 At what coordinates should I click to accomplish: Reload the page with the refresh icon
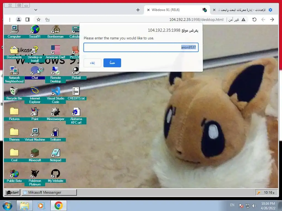254,20
